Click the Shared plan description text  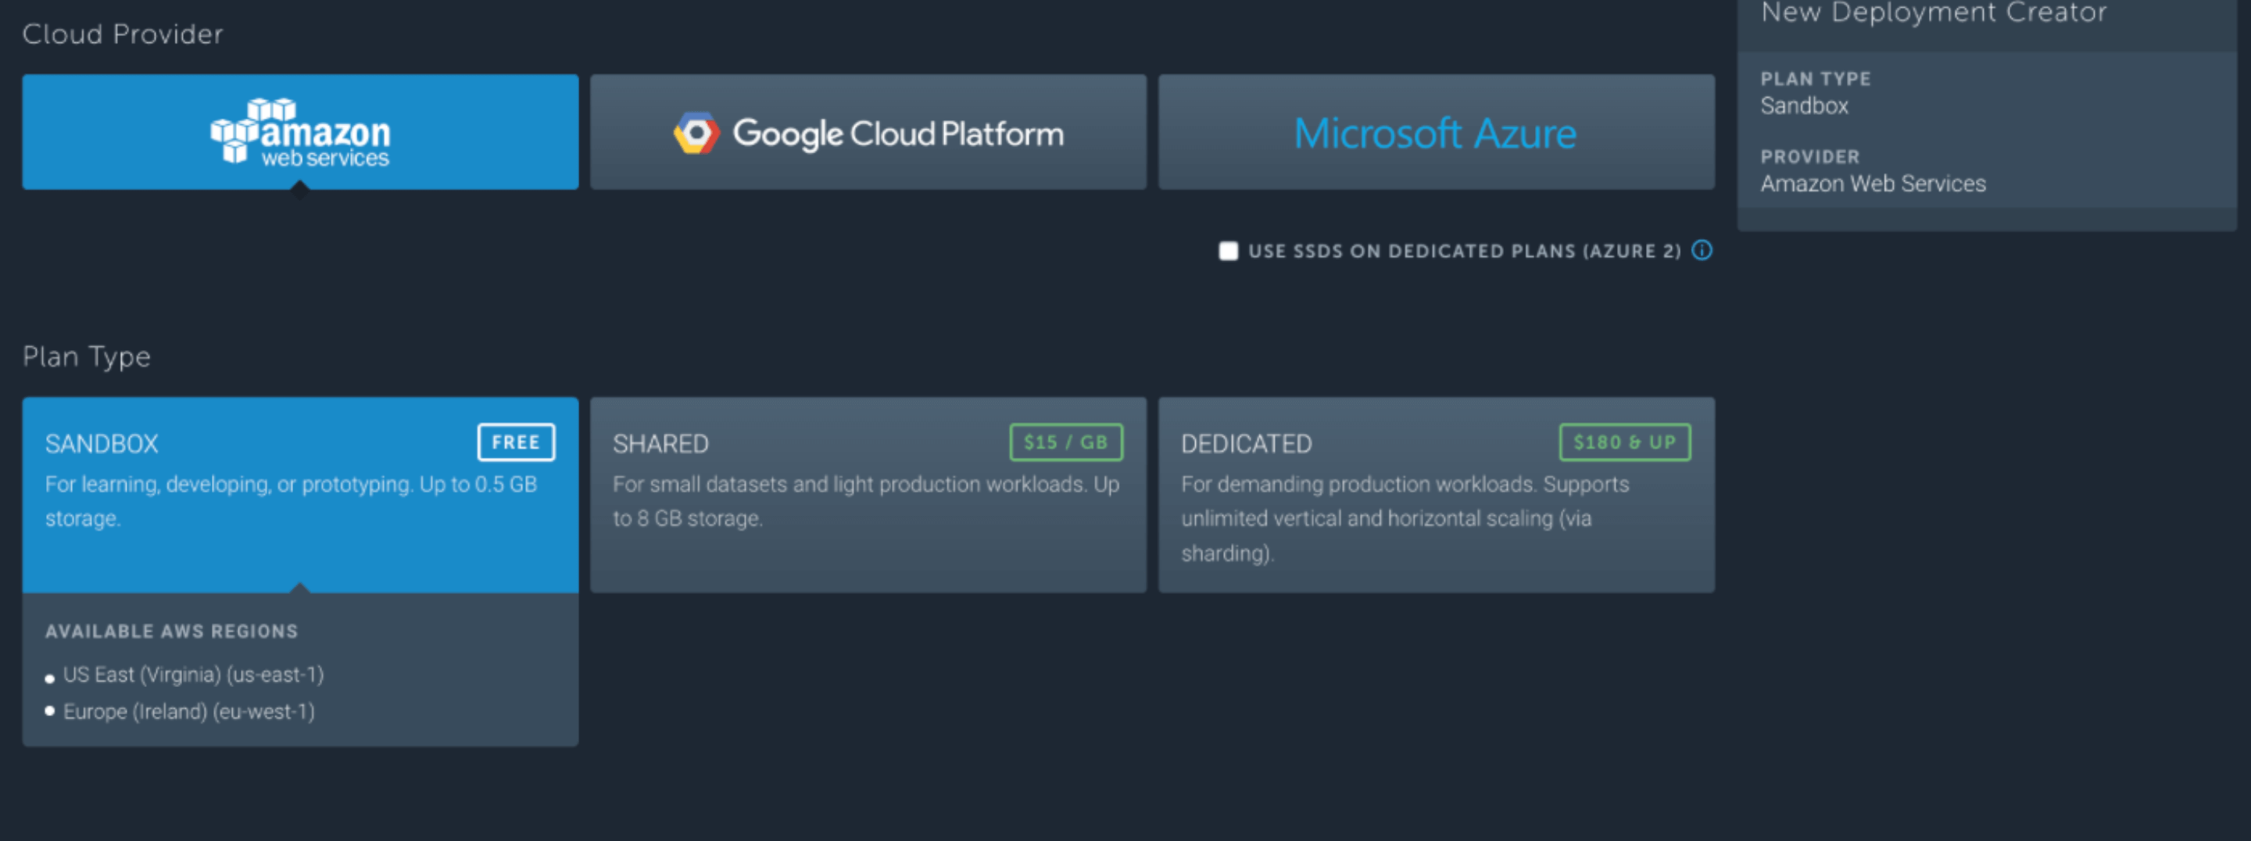[866, 501]
